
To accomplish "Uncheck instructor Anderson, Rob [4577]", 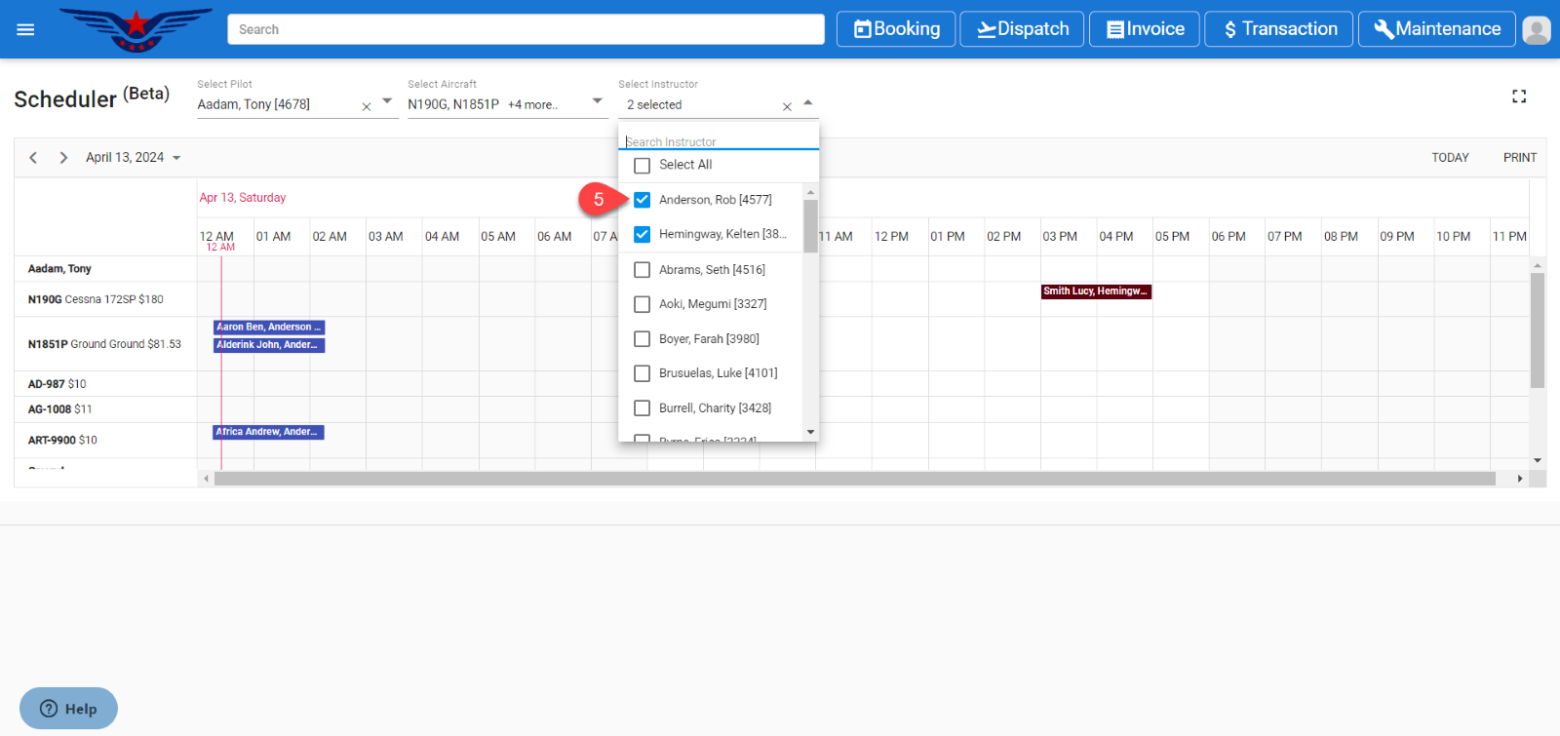I will pos(642,200).
